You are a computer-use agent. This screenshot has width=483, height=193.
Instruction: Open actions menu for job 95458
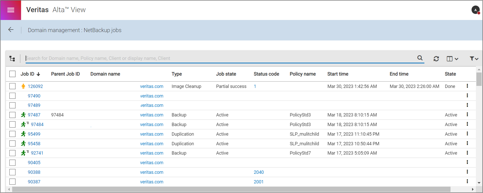(467, 143)
